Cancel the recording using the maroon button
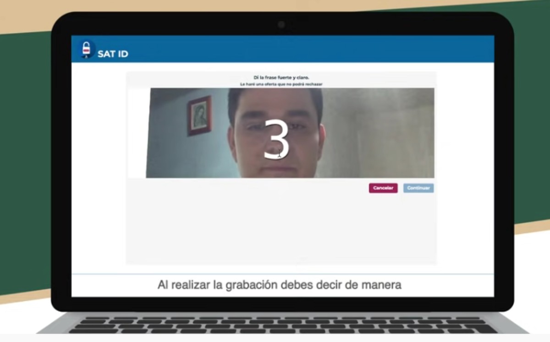 [383, 188]
